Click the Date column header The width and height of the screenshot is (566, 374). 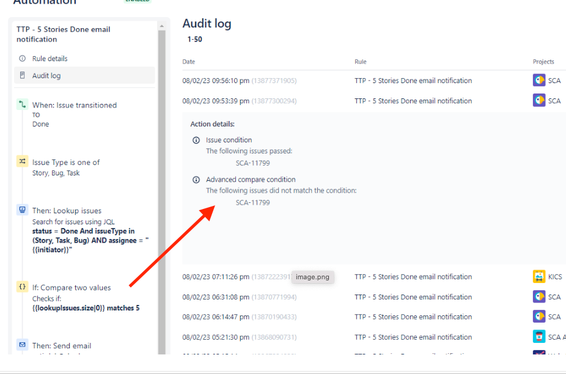click(188, 62)
